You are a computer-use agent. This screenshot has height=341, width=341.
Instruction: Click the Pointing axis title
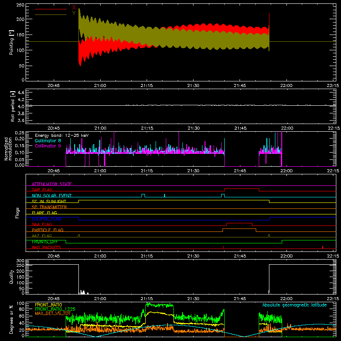pos(12,42)
